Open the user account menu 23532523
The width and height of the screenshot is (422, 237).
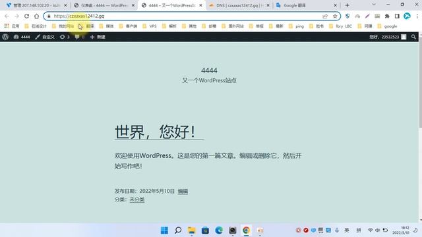point(388,37)
